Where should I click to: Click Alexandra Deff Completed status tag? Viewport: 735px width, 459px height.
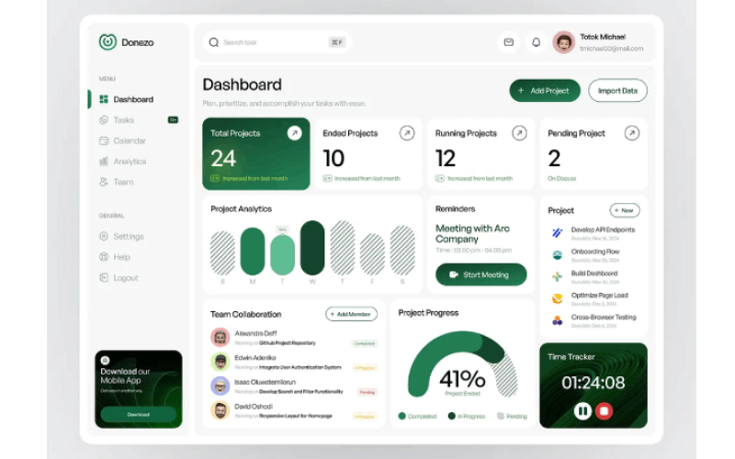[x=364, y=343]
